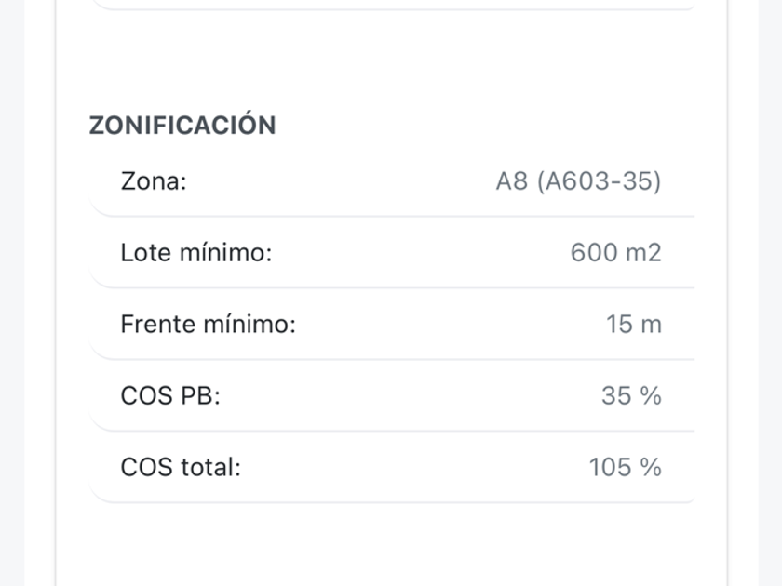The height and width of the screenshot is (586, 782).
Task: Click the ZONIFICACIÓN section heading
Action: (x=182, y=126)
